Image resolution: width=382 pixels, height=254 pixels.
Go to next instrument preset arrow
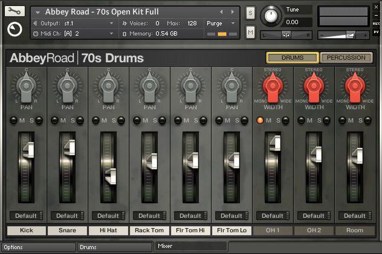tap(233, 11)
